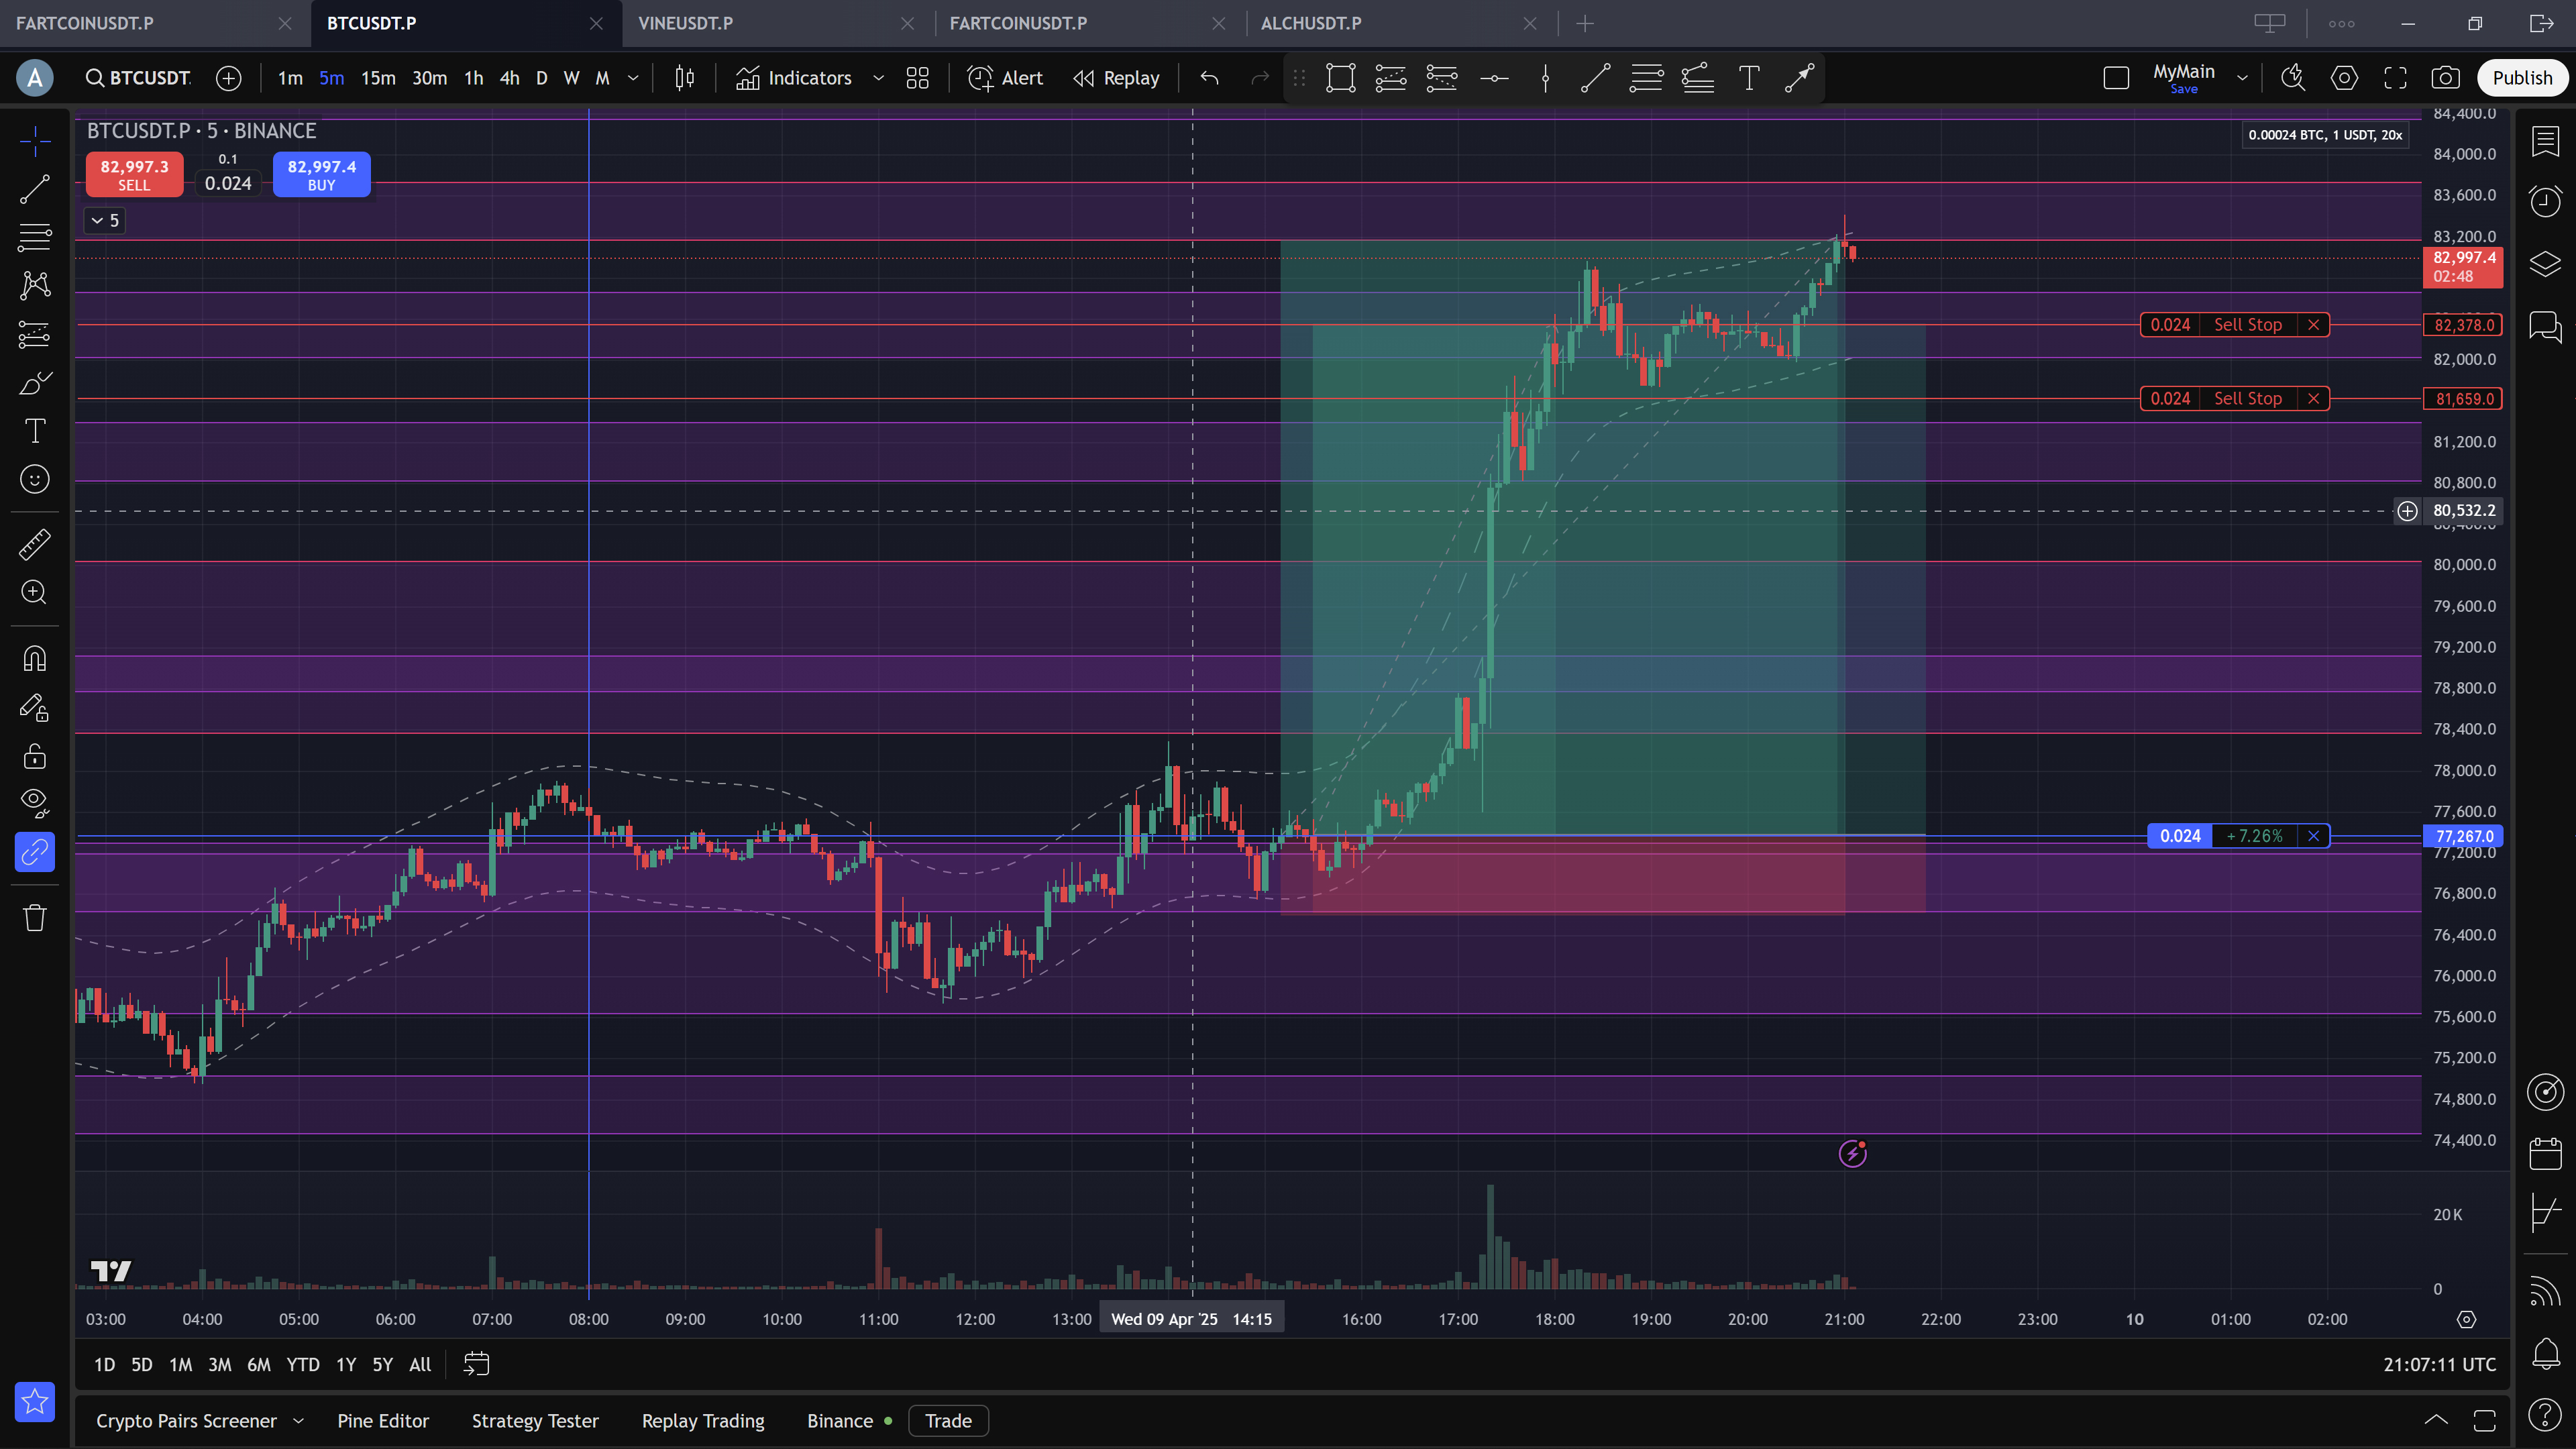Viewport: 2576px width, 1449px height.
Task: Select the ruler measure tool
Action: (34, 545)
